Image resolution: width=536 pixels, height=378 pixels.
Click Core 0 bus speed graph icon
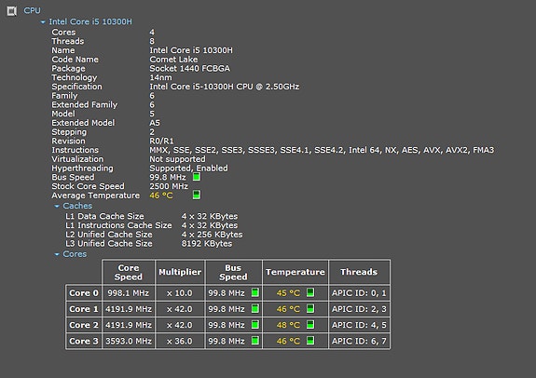pyautogui.click(x=255, y=292)
